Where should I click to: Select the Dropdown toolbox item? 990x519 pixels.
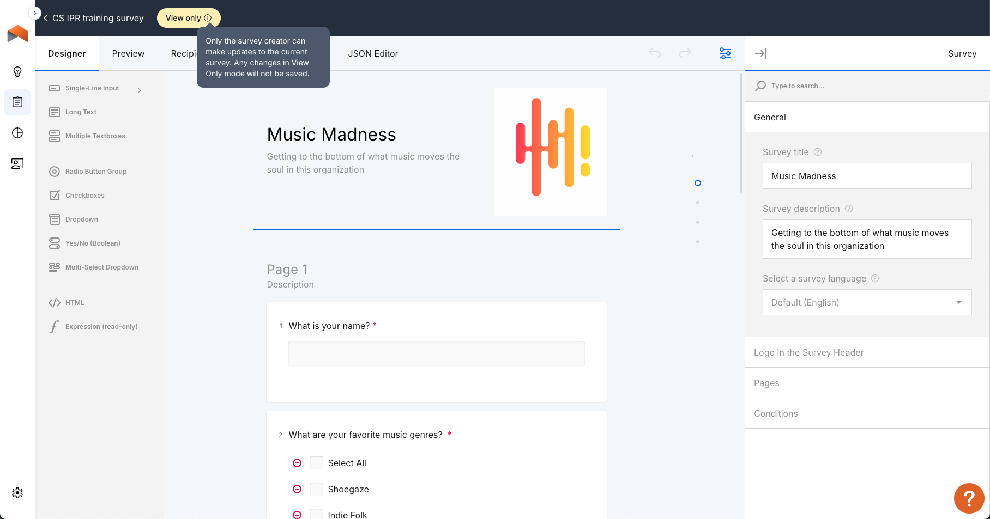[x=74, y=219]
